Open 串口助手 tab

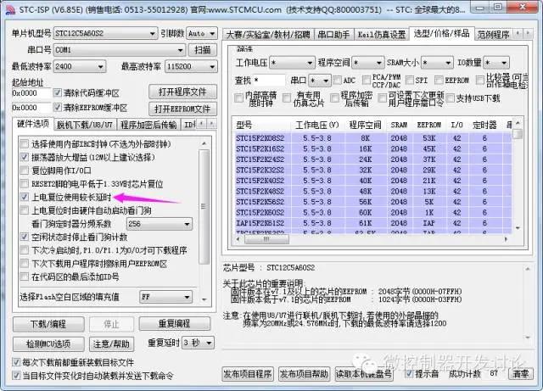click(x=333, y=34)
